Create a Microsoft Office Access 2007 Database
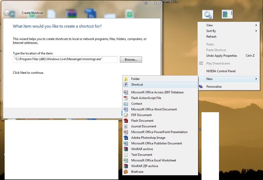This screenshot has width=263, height=180. [x=160, y=92]
